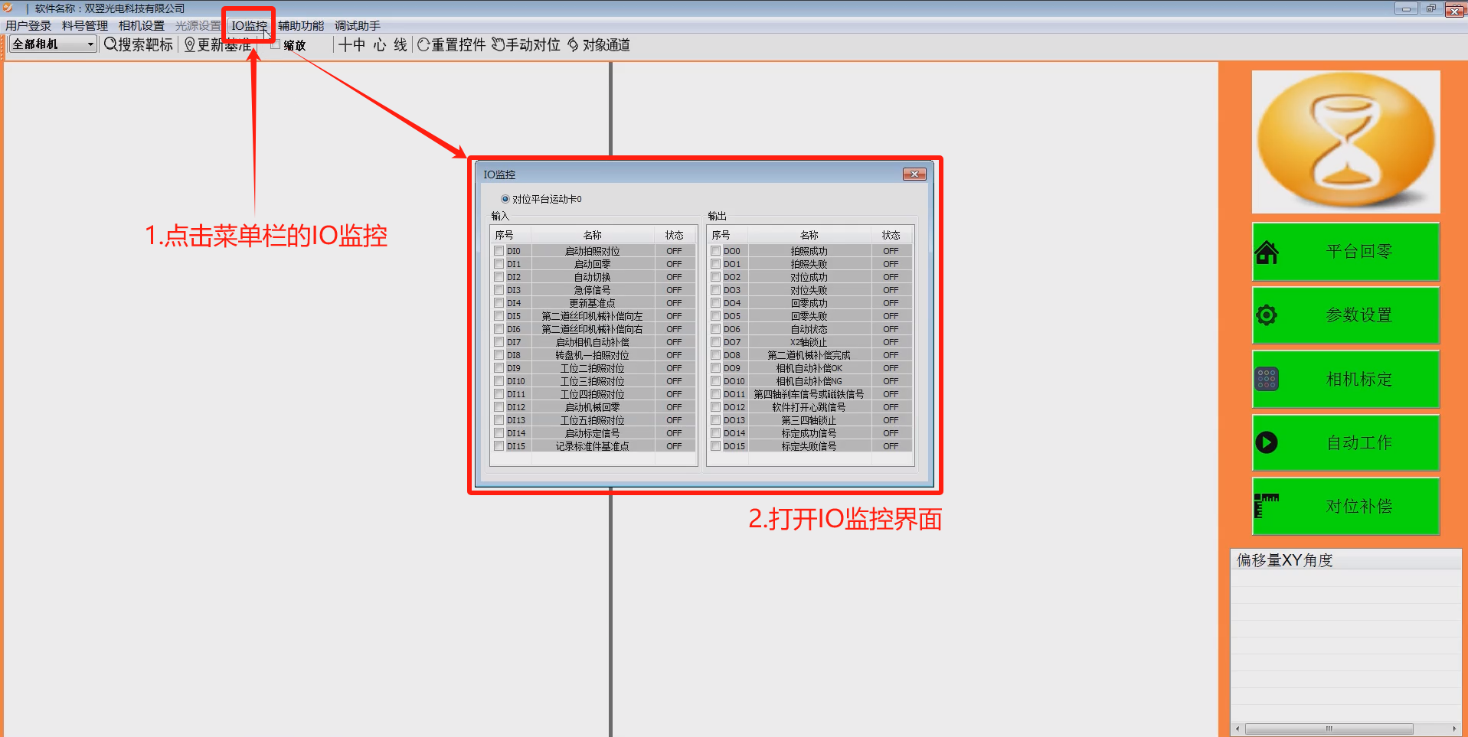Click 搜索靶标 search target tool
Viewport: 1468px width, 737px height.
[139, 45]
